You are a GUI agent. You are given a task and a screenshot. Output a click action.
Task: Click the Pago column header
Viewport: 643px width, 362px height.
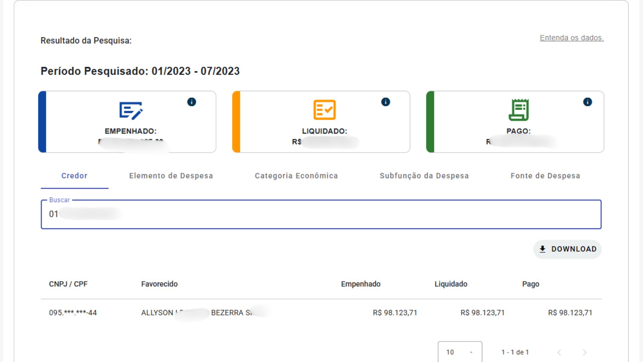coord(530,284)
